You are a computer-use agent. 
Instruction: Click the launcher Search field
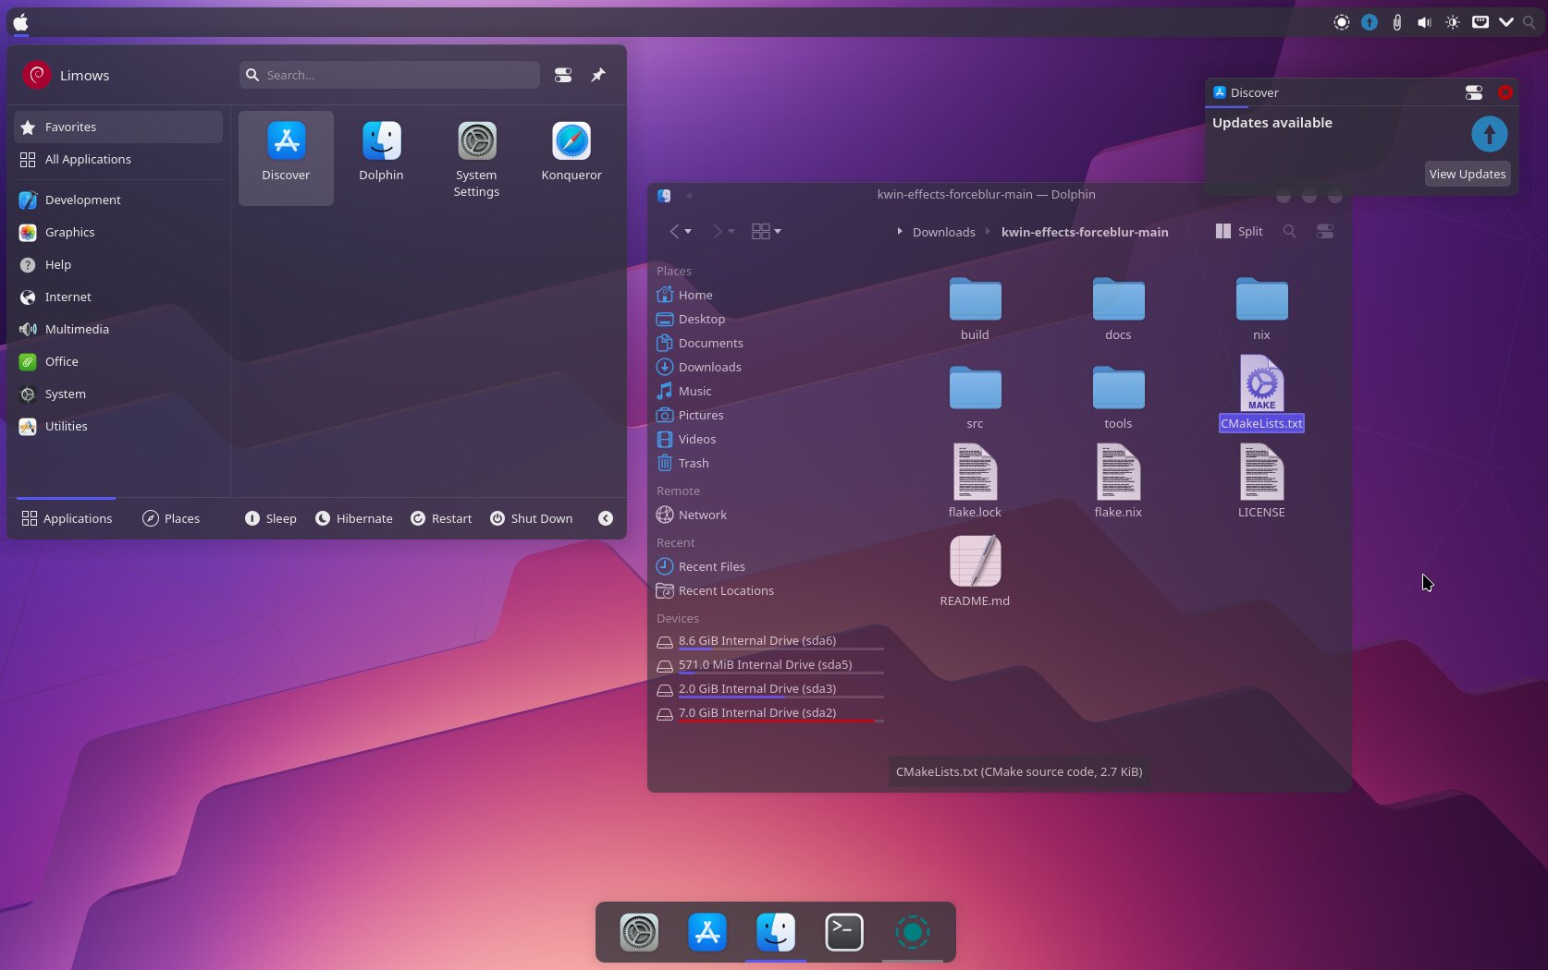coord(389,75)
